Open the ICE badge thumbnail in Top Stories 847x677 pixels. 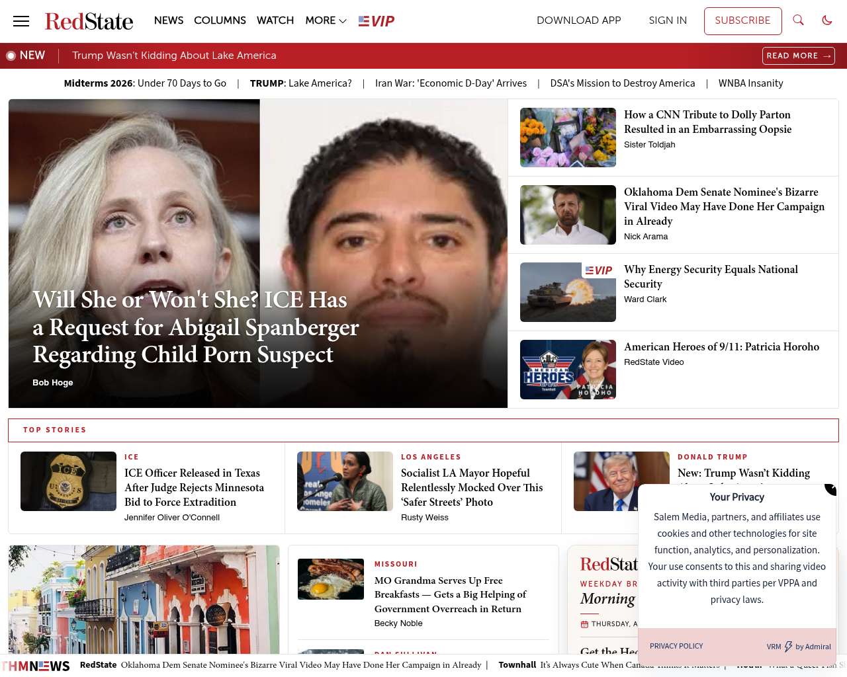point(68,481)
